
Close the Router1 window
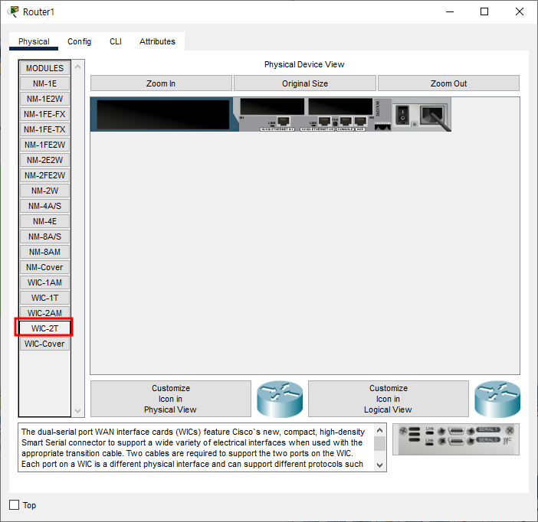[520, 11]
